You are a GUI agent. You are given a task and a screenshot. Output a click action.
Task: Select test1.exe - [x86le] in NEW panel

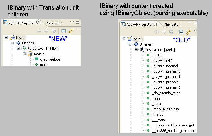click(x=43, y=49)
